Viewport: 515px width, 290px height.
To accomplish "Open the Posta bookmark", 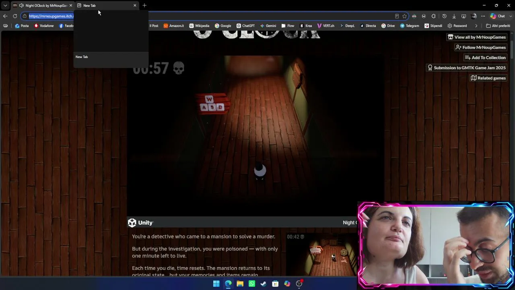I will pyautogui.click(x=22, y=26).
